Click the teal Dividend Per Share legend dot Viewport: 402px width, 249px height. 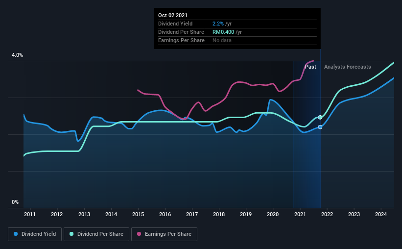[x=71, y=234]
